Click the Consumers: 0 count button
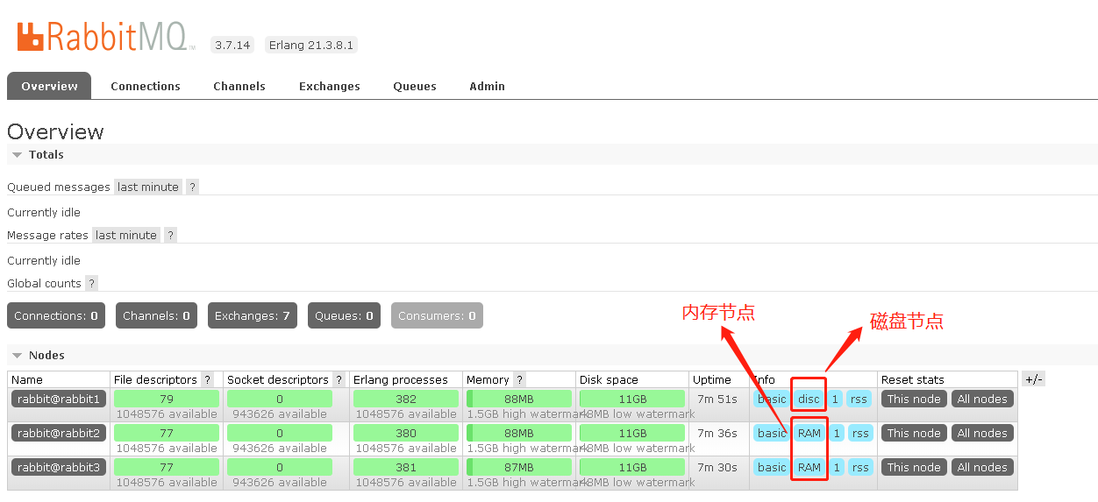This screenshot has width=1098, height=502. (437, 315)
